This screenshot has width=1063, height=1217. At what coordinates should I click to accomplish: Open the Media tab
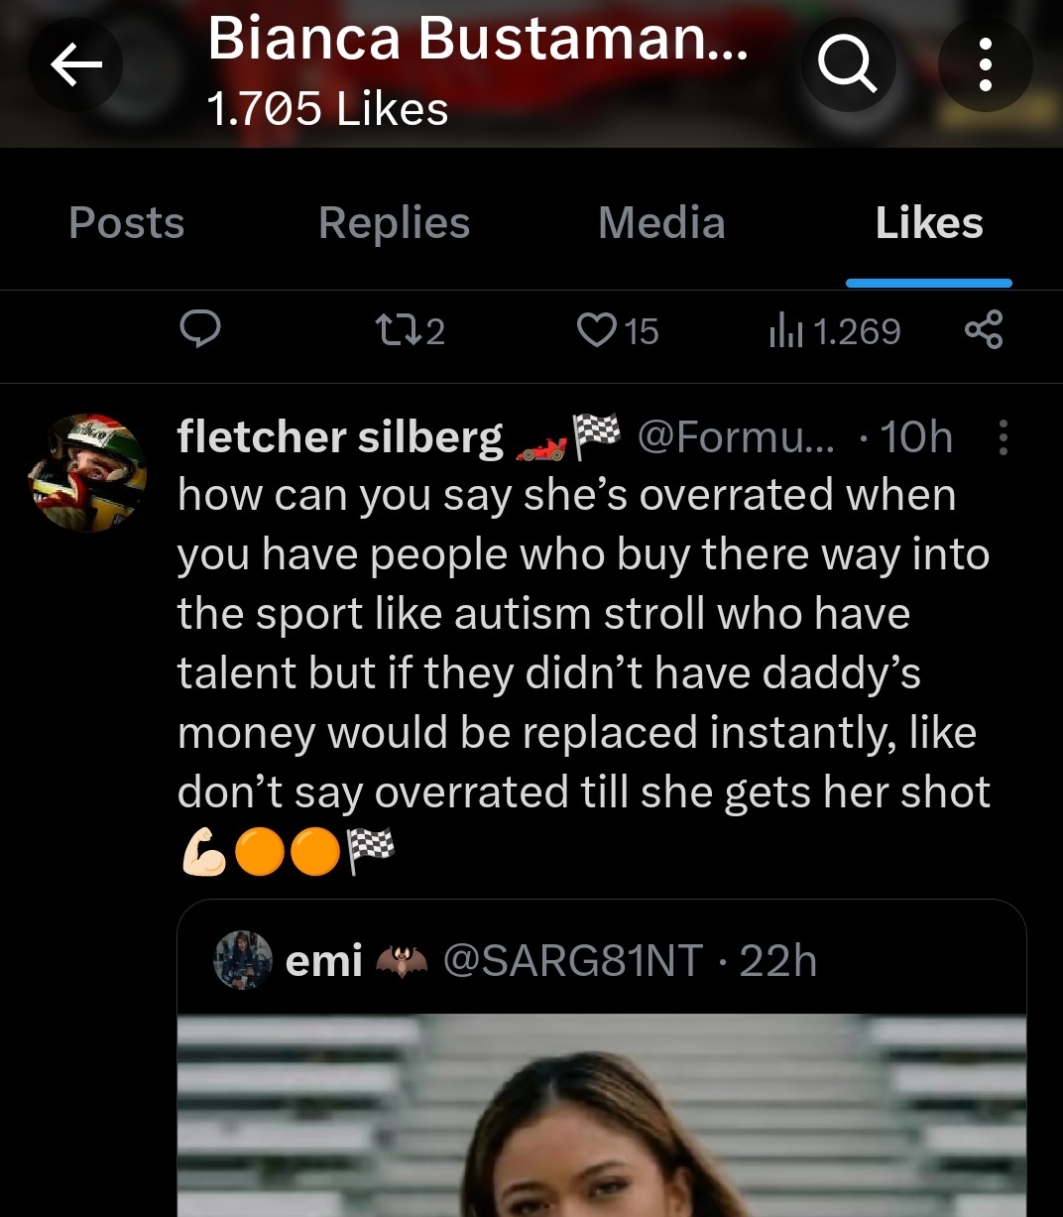pos(661,223)
